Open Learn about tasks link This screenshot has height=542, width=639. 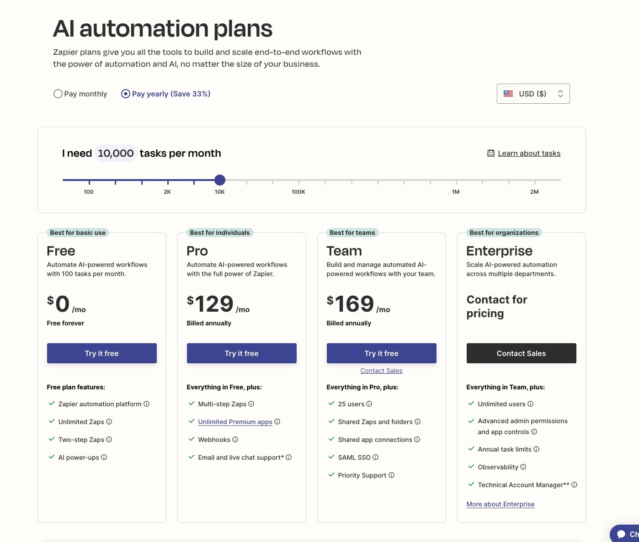pyautogui.click(x=529, y=153)
